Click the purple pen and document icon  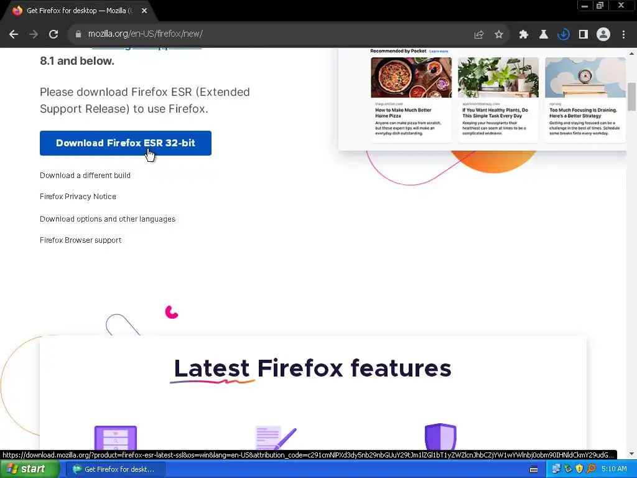(x=276, y=438)
